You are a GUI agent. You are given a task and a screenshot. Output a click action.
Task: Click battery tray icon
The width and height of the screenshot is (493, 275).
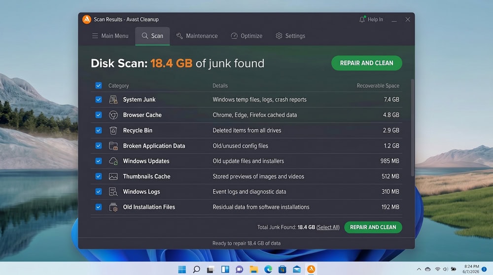[454, 270]
